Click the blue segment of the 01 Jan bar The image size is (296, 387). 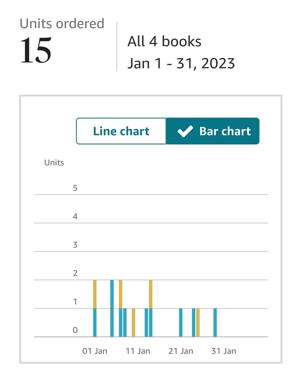tap(95, 322)
